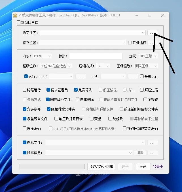Expand the 保存位置 save location dropdown
This screenshot has width=182, height=192.
tap(124, 43)
